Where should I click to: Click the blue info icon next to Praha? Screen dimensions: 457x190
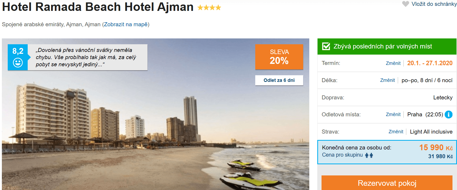[448, 114]
